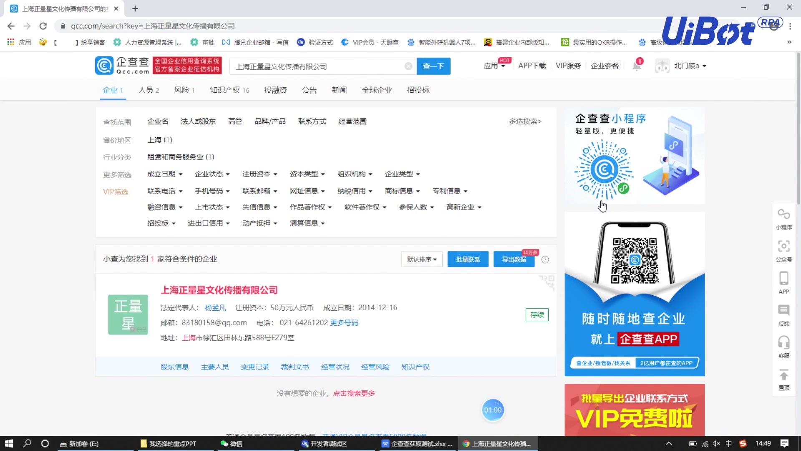801x451 pixels.
Task: Expand the 成立日期 filter dropdown
Action: pyautogui.click(x=165, y=174)
